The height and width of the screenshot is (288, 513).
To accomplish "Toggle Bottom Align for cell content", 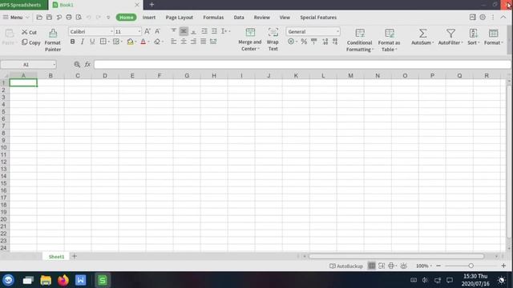I will coord(194,31).
